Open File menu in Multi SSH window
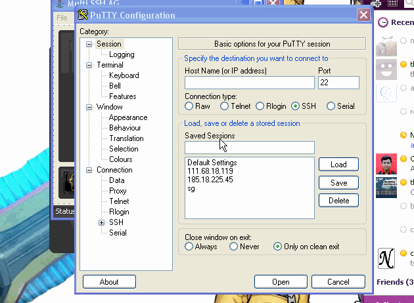 [x=62, y=18]
